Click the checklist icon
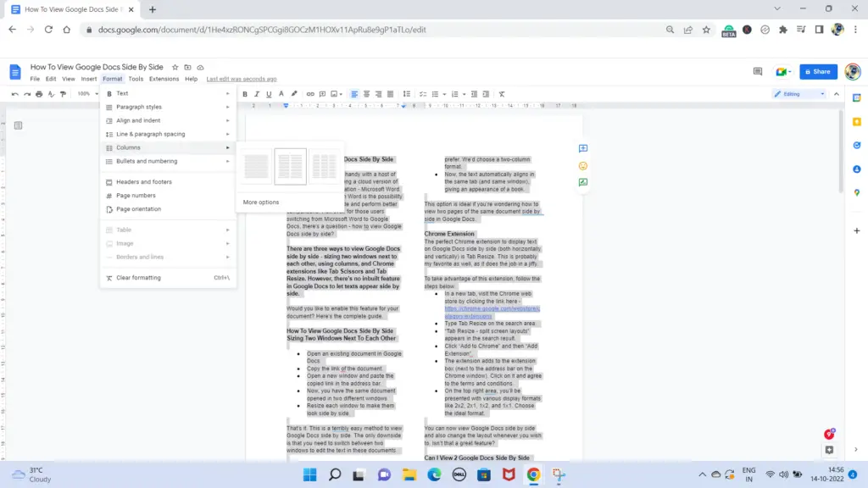 (x=423, y=94)
